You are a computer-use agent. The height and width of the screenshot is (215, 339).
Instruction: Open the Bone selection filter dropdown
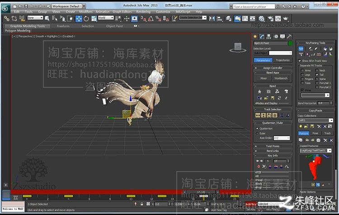point(35,18)
